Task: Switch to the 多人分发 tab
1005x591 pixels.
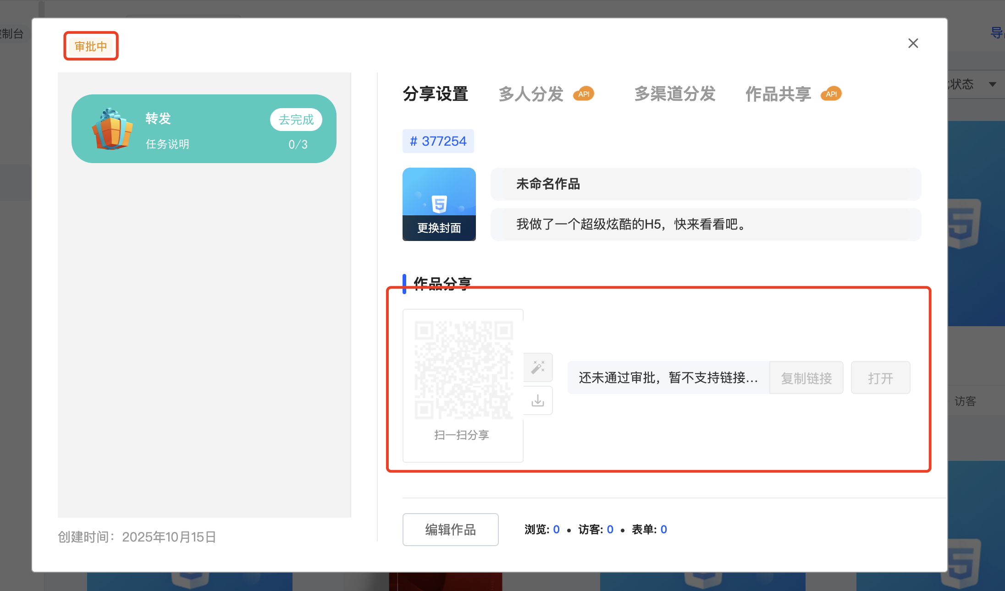Action: (x=531, y=94)
